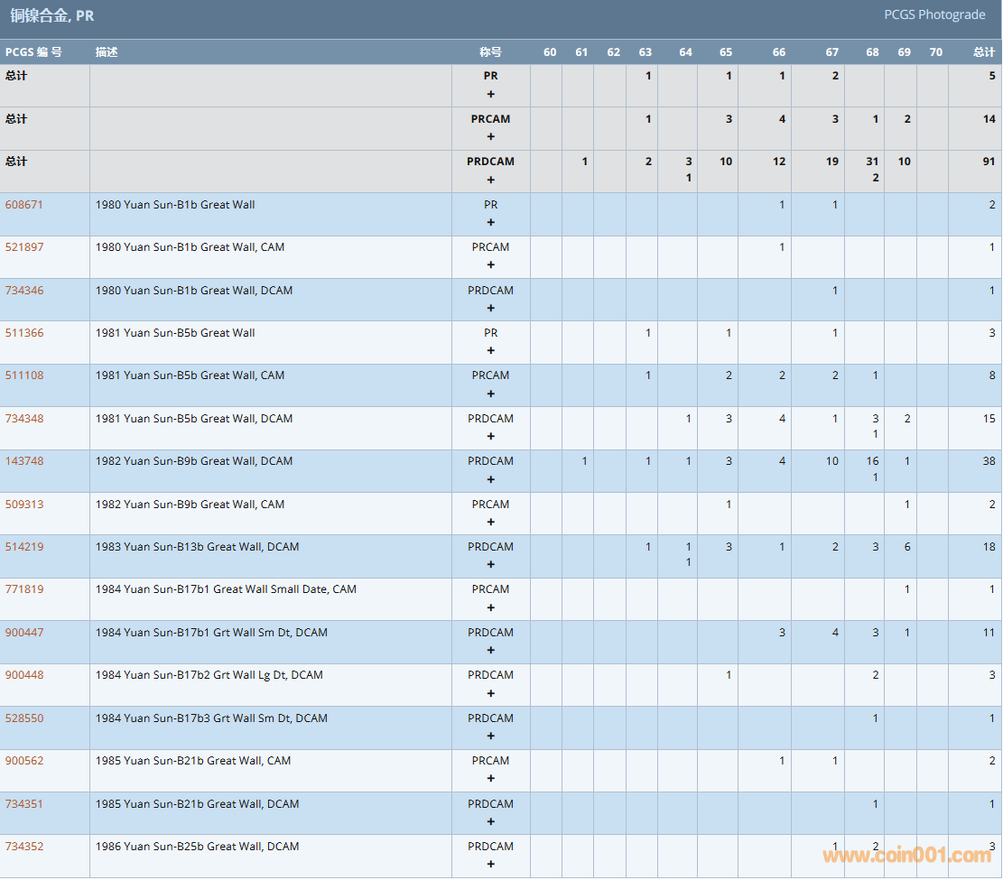Click plus icon for 1985 Great Wall CAM row
Image resolution: width=1003 pixels, height=880 pixels.
pyautogui.click(x=491, y=779)
